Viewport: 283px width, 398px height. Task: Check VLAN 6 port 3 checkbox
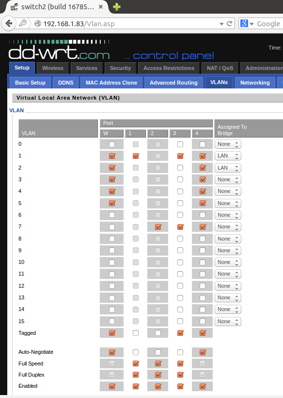pos(180,215)
